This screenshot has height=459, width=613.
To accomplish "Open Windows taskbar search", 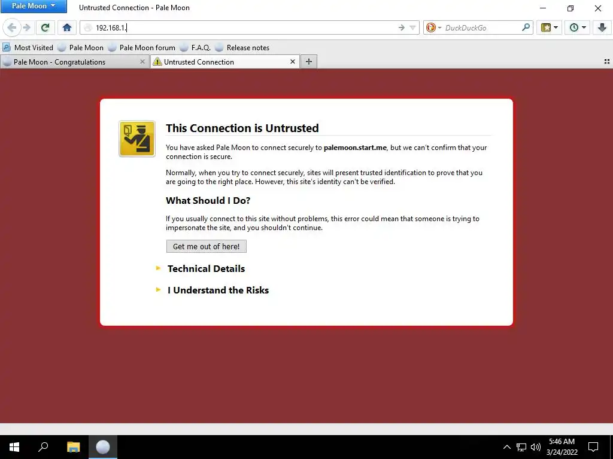I will pyautogui.click(x=43, y=447).
